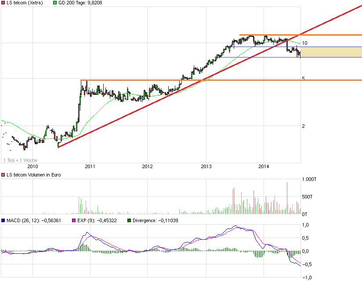Image resolution: width=362 pixels, height=281 pixels.
Task: Click the LS telcom Volumen in Euro legend icon
Action: coord(3,174)
